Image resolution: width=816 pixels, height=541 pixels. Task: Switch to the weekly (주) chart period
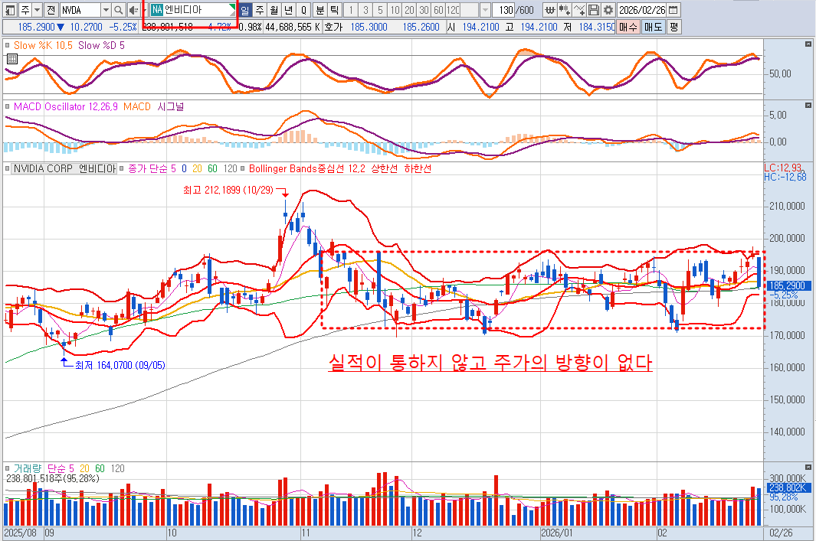[260, 10]
